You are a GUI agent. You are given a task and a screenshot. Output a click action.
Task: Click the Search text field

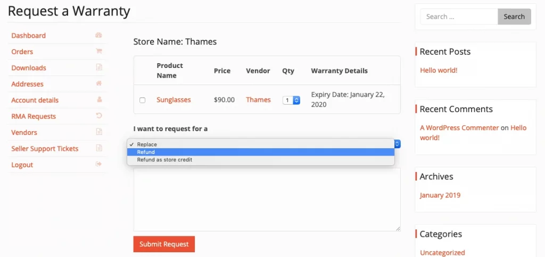coord(459,16)
